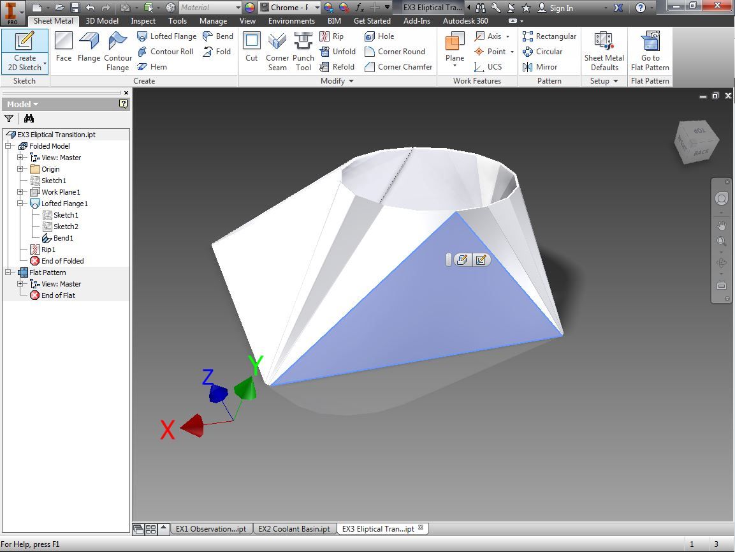735x552 pixels.
Task: Select the Hem tool
Action: point(153,66)
